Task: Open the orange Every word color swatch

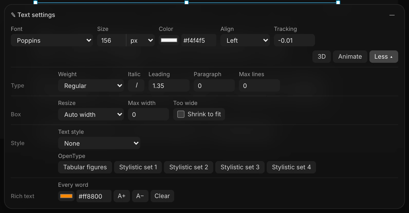Action: [x=66, y=196]
